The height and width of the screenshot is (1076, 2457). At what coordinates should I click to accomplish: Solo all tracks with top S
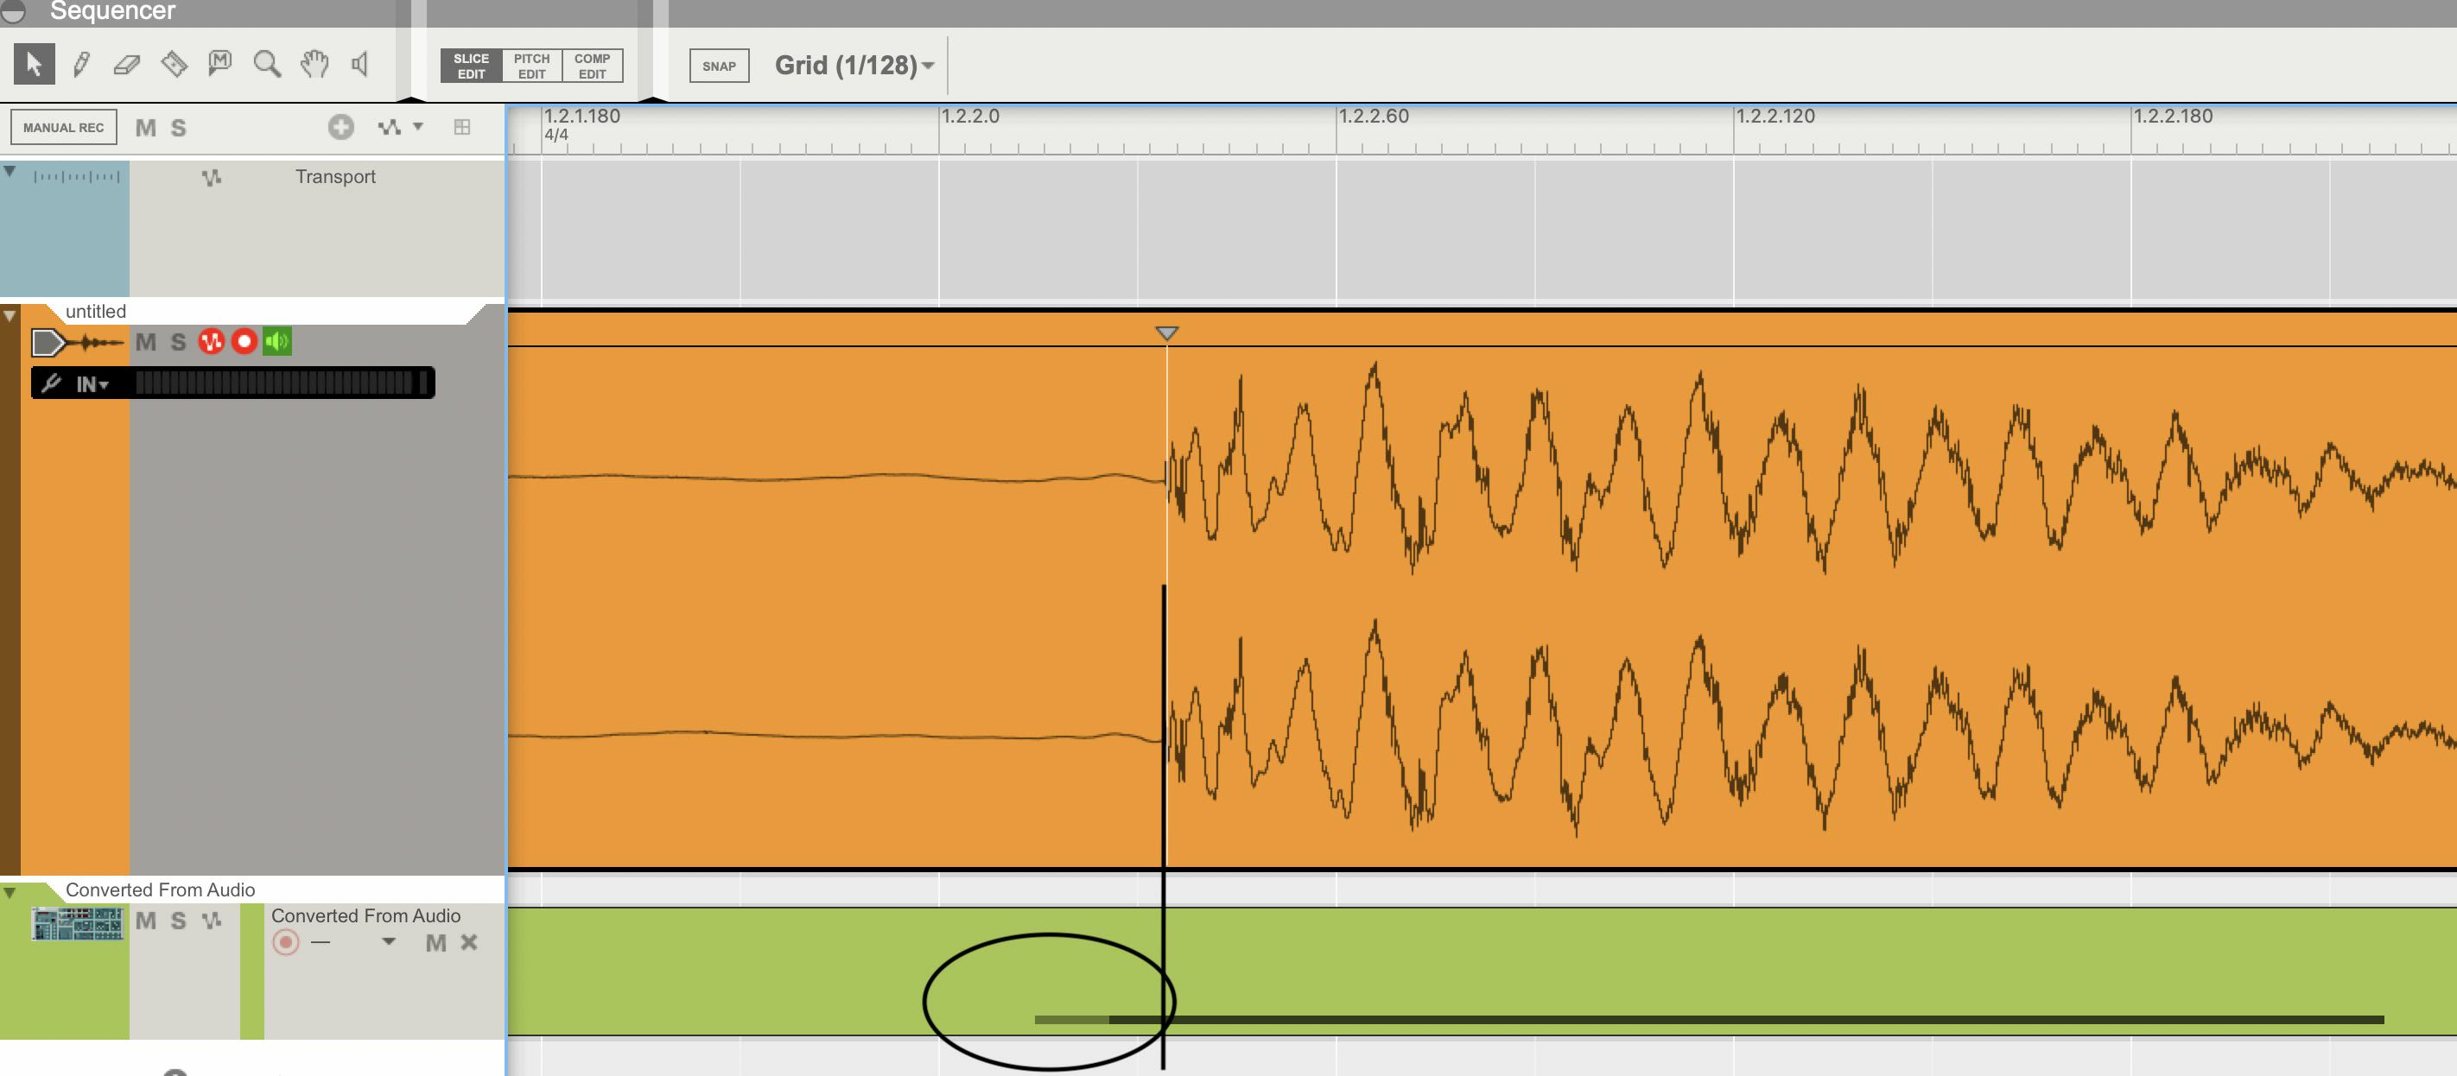coord(178,128)
